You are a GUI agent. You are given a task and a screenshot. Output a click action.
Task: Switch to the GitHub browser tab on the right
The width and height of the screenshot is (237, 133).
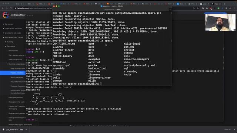[204, 4]
